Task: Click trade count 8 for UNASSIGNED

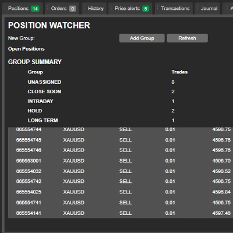Action: pyautogui.click(x=173, y=82)
